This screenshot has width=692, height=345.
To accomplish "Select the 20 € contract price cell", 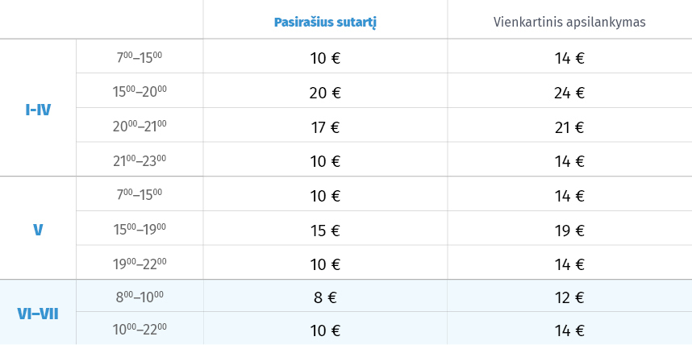I will pos(325,93).
